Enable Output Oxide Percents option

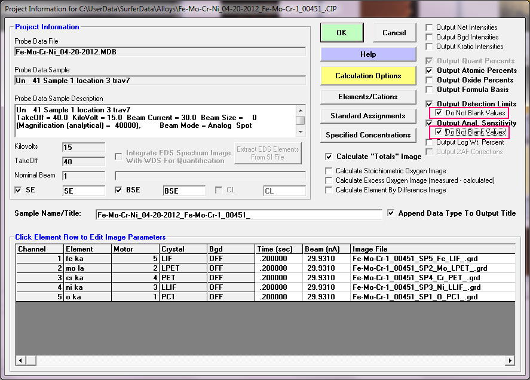[x=430, y=80]
